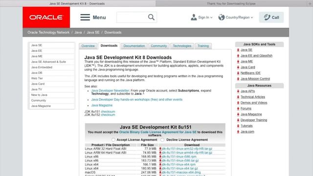Click the Downloads breadcrumb
The image size is (313, 176).
click(113, 32)
